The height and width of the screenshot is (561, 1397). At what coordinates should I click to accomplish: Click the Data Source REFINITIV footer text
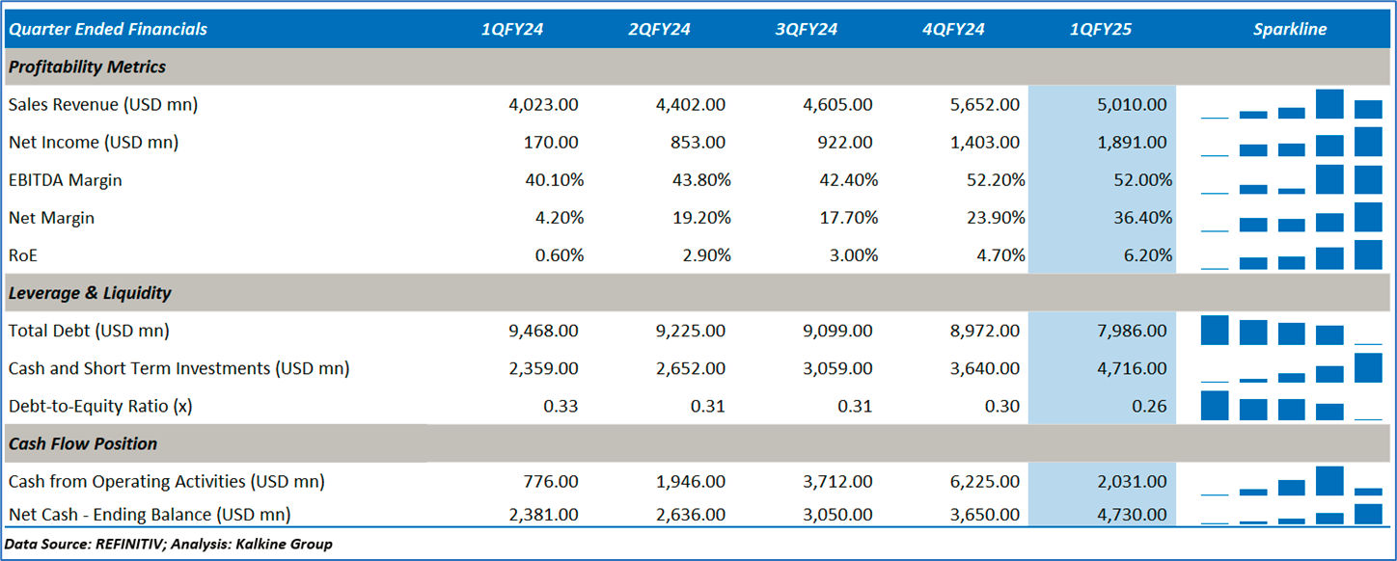[169, 545]
